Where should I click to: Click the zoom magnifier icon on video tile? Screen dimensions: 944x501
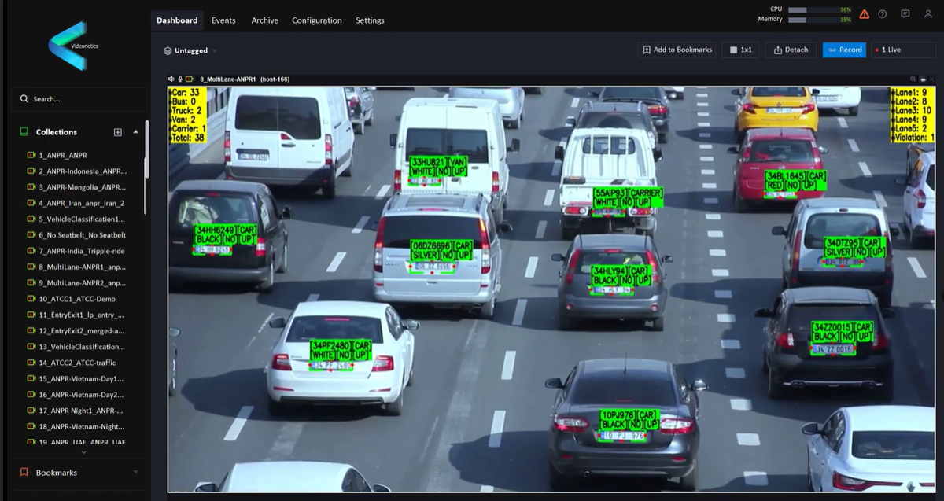[913, 79]
